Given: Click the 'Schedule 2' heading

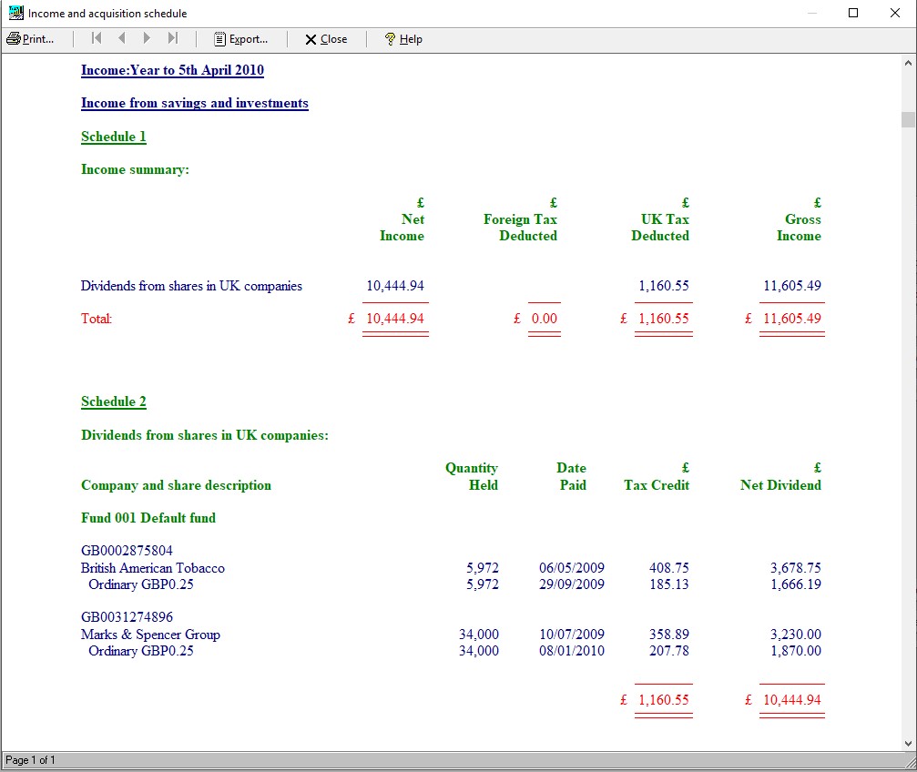Looking at the screenshot, I should [x=114, y=401].
